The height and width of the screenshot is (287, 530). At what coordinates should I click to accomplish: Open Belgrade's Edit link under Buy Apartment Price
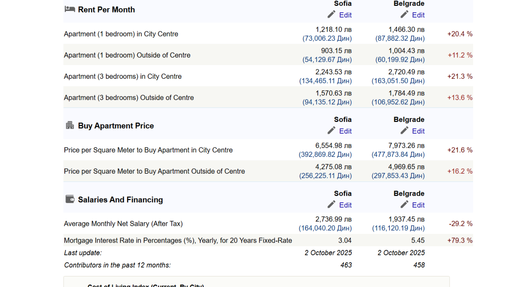(x=418, y=131)
